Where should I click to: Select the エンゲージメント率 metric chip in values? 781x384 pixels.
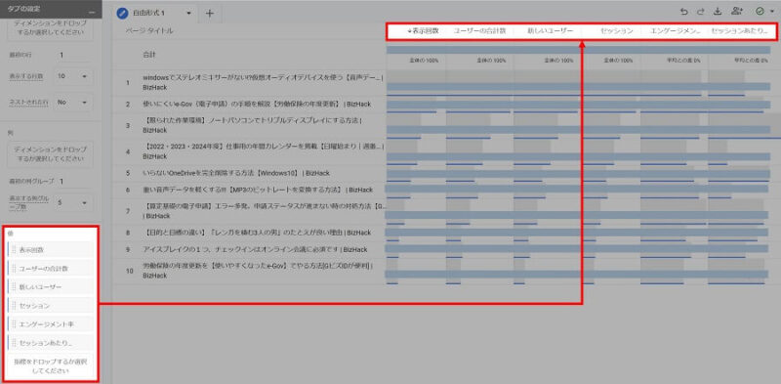(51, 324)
